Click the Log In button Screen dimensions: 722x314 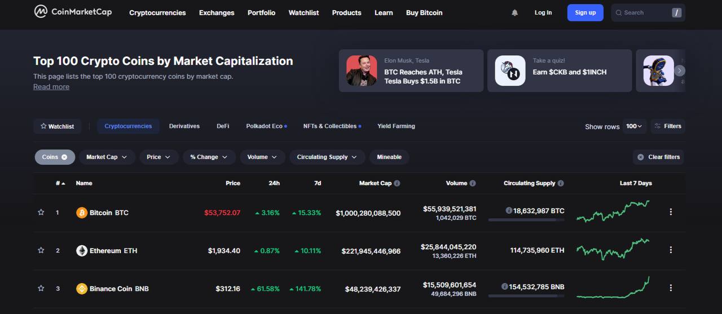543,12
